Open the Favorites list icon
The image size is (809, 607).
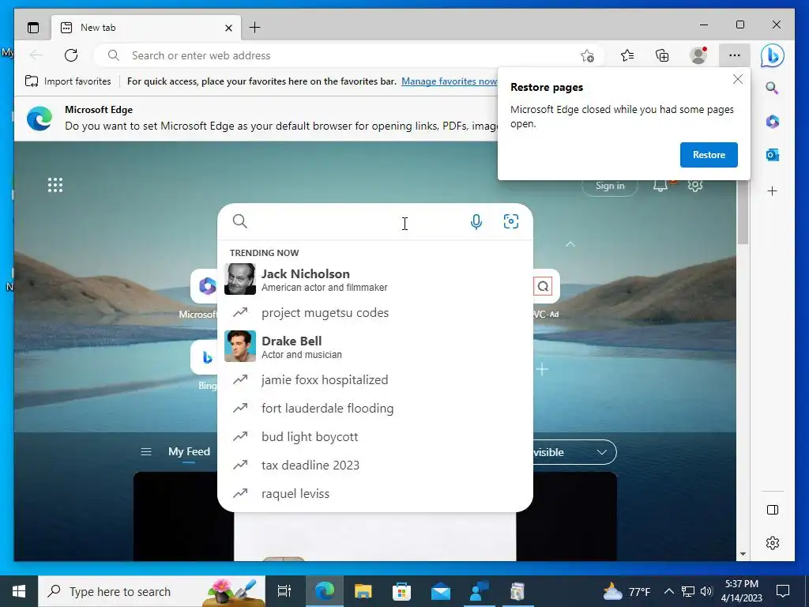pyautogui.click(x=627, y=55)
